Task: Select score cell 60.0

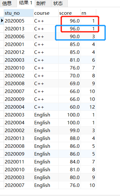Action: 70,107
